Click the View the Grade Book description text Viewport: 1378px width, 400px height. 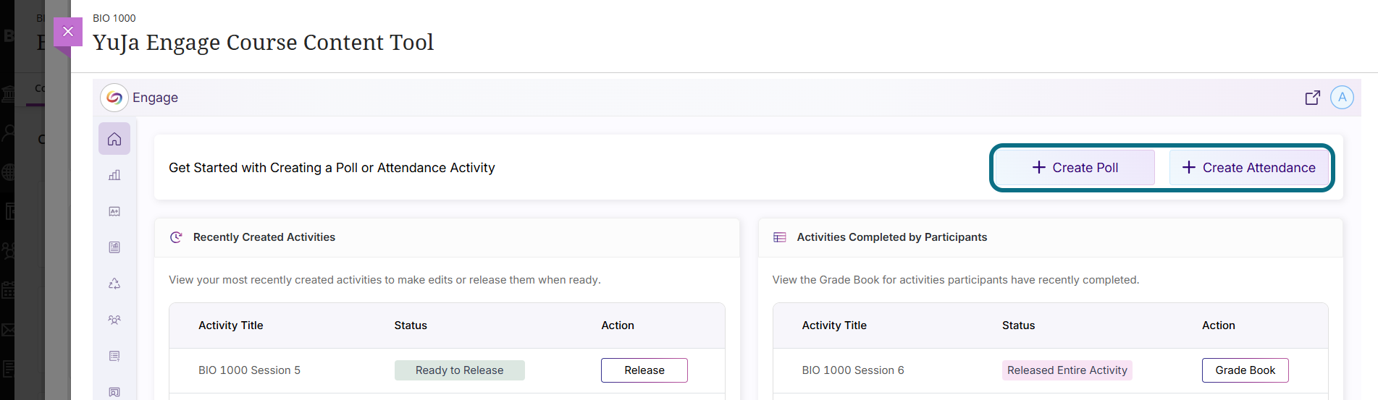956,280
